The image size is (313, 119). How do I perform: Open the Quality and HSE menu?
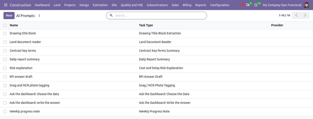pyautogui.click(x=132, y=5)
